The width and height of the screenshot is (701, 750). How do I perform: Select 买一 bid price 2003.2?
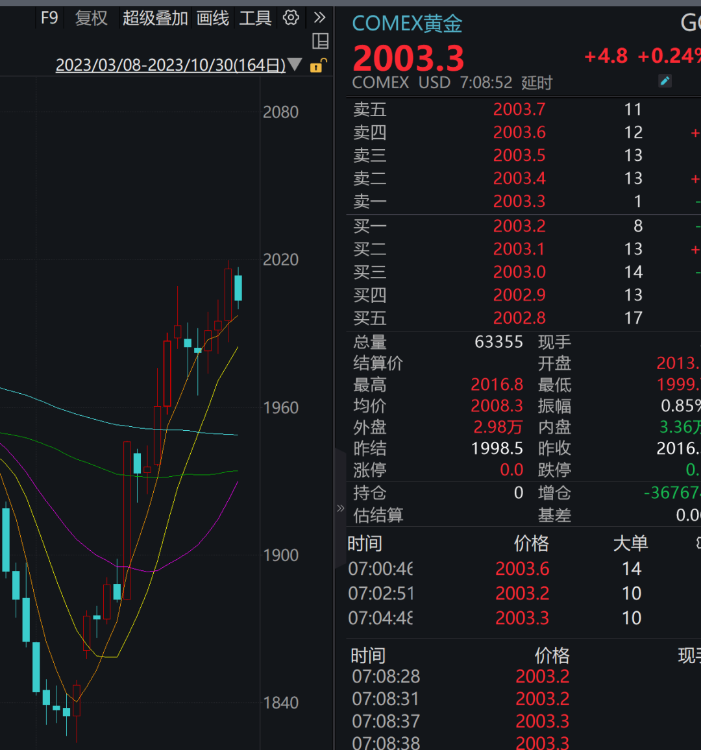point(519,226)
